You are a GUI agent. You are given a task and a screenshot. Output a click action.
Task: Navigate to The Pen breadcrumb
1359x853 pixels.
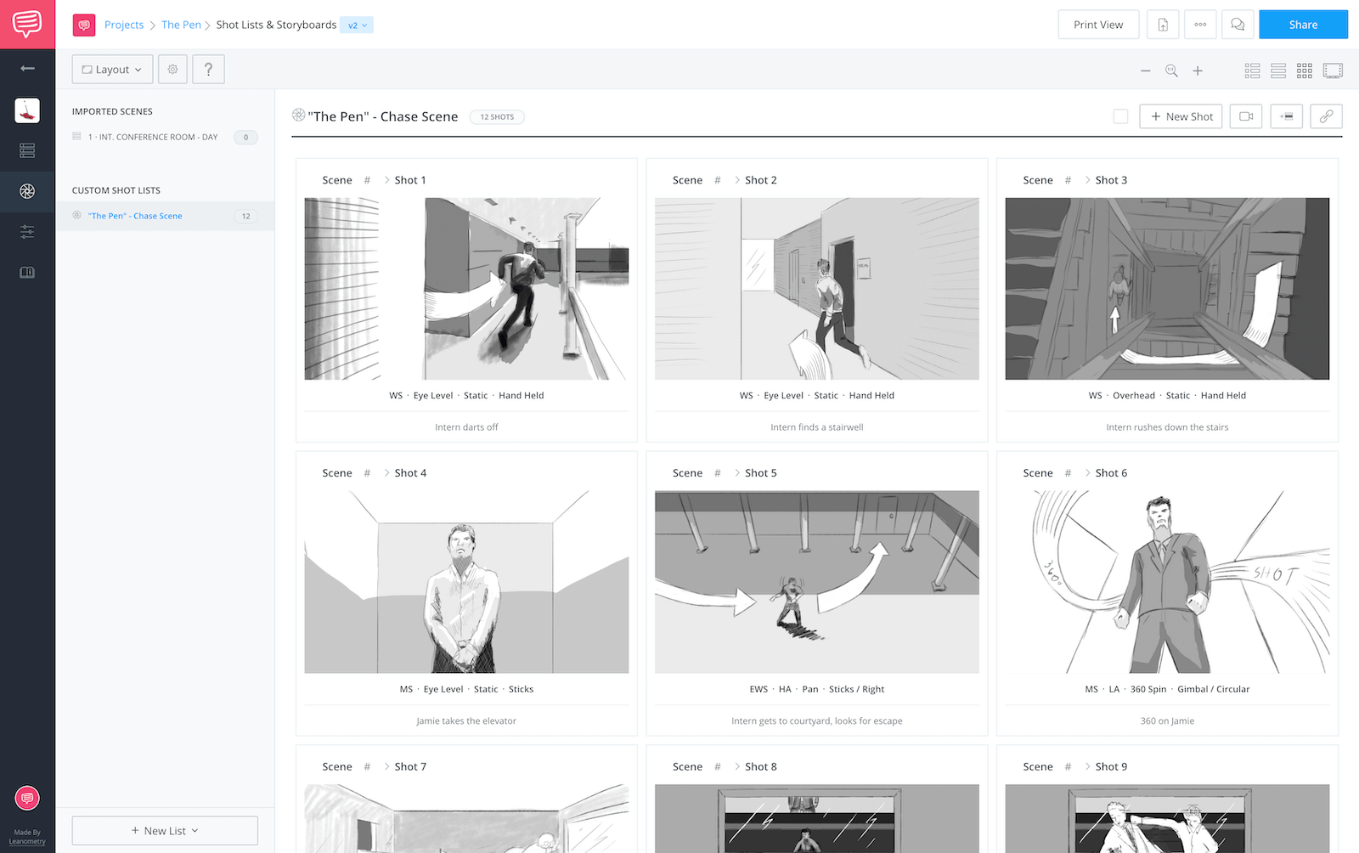pyautogui.click(x=182, y=25)
